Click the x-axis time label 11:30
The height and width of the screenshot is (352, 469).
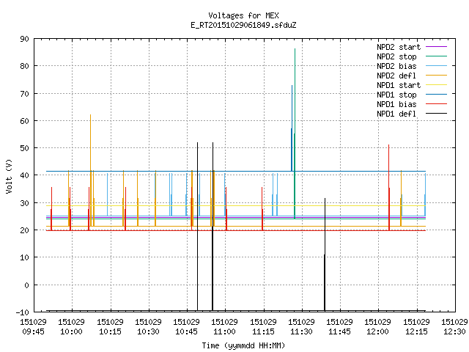(301, 331)
